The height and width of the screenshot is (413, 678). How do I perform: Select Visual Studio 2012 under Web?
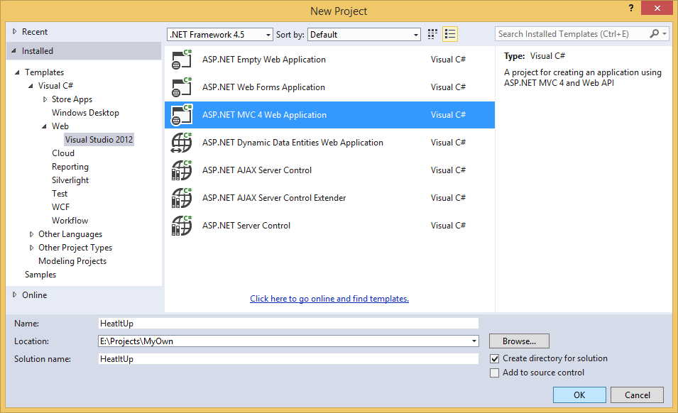(99, 140)
